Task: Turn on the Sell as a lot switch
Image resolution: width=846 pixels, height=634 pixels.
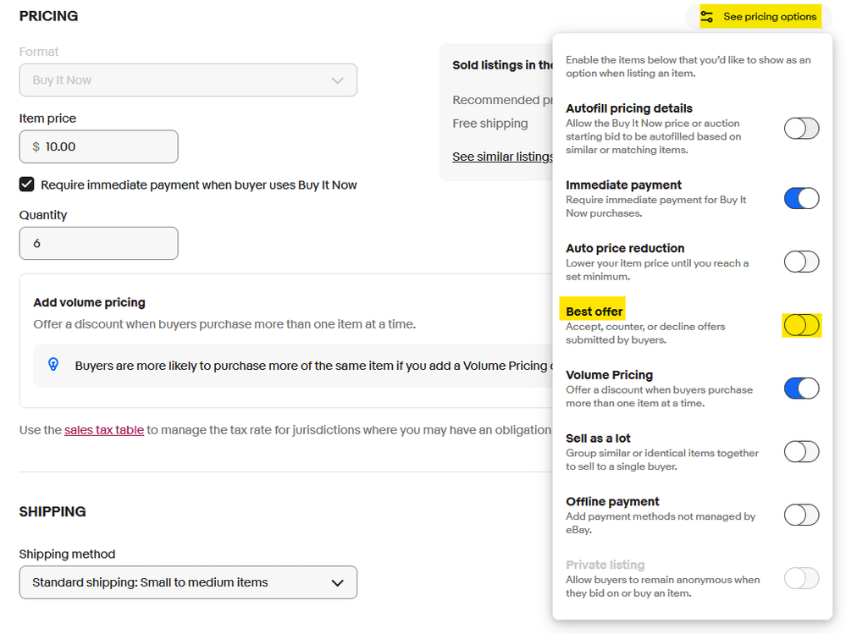Action: (x=801, y=452)
